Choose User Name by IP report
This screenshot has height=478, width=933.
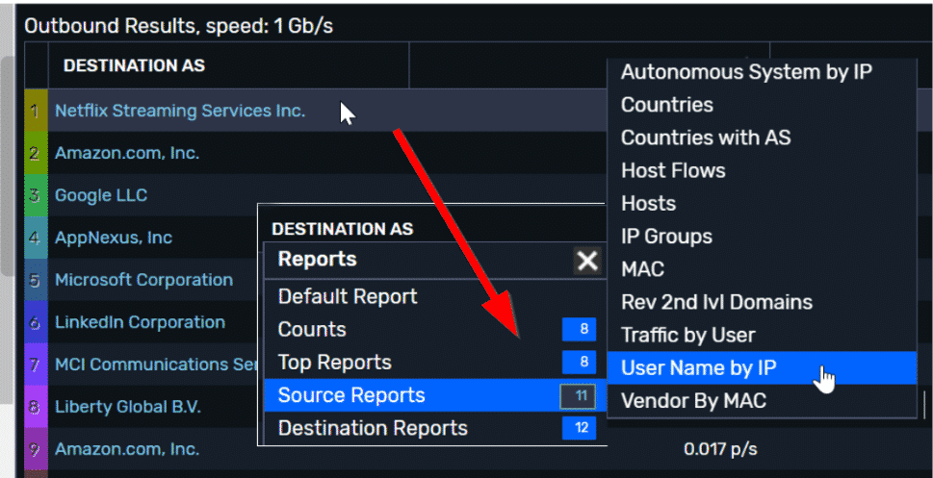[x=762, y=368]
